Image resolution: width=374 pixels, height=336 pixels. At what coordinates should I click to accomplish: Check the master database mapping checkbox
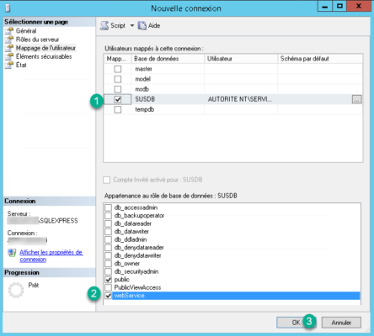coord(118,69)
